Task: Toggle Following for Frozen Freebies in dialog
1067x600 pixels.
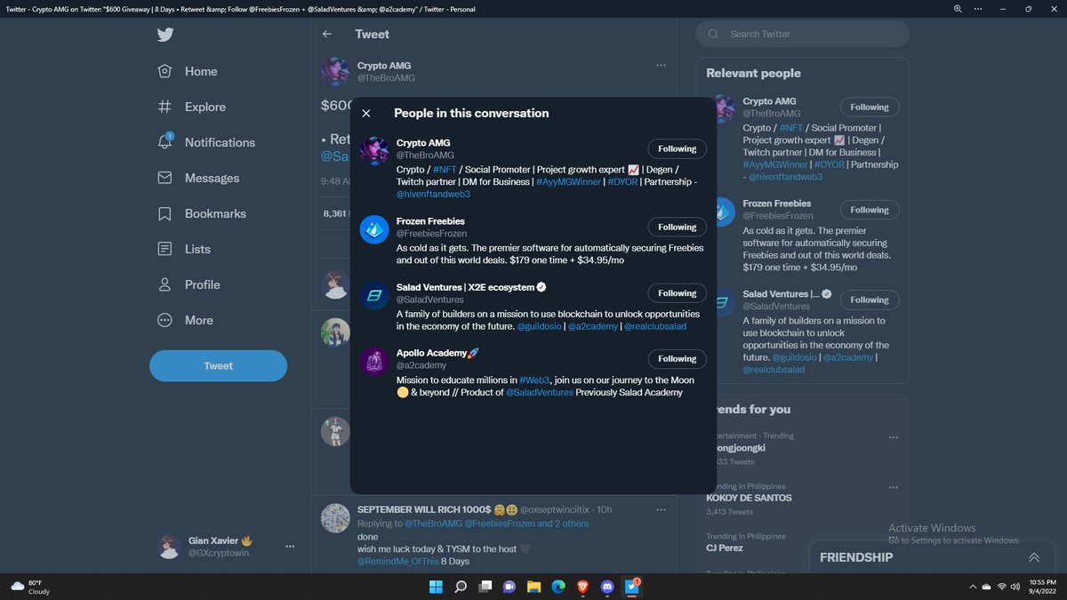Action: (x=677, y=227)
